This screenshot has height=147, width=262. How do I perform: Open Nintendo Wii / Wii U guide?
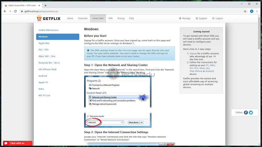[x=49, y=63]
